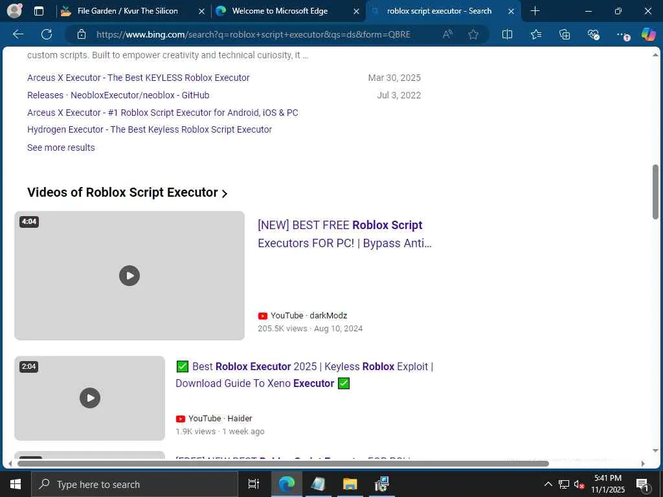This screenshot has height=497, width=663.
Task: Click the Mar 30, 2025 date text
Action: coord(394,78)
